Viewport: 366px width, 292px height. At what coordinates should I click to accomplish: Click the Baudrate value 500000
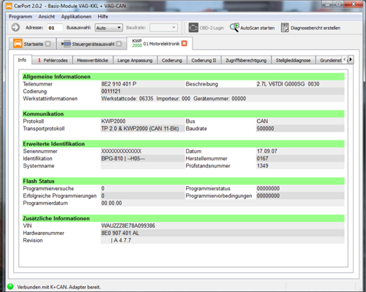[265, 129]
